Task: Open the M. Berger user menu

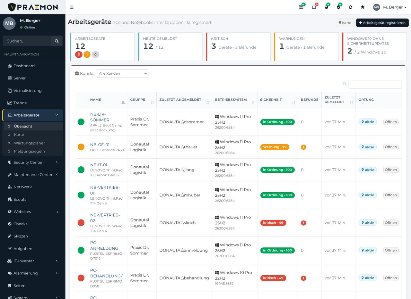Action: 390,7
